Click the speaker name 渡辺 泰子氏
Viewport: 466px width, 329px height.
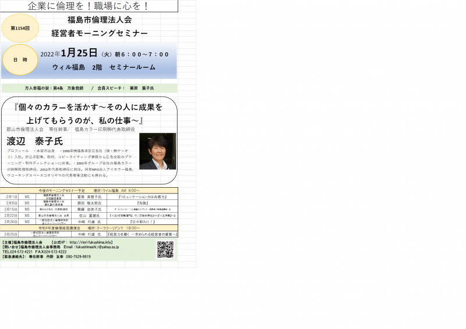tap(34, 141)
